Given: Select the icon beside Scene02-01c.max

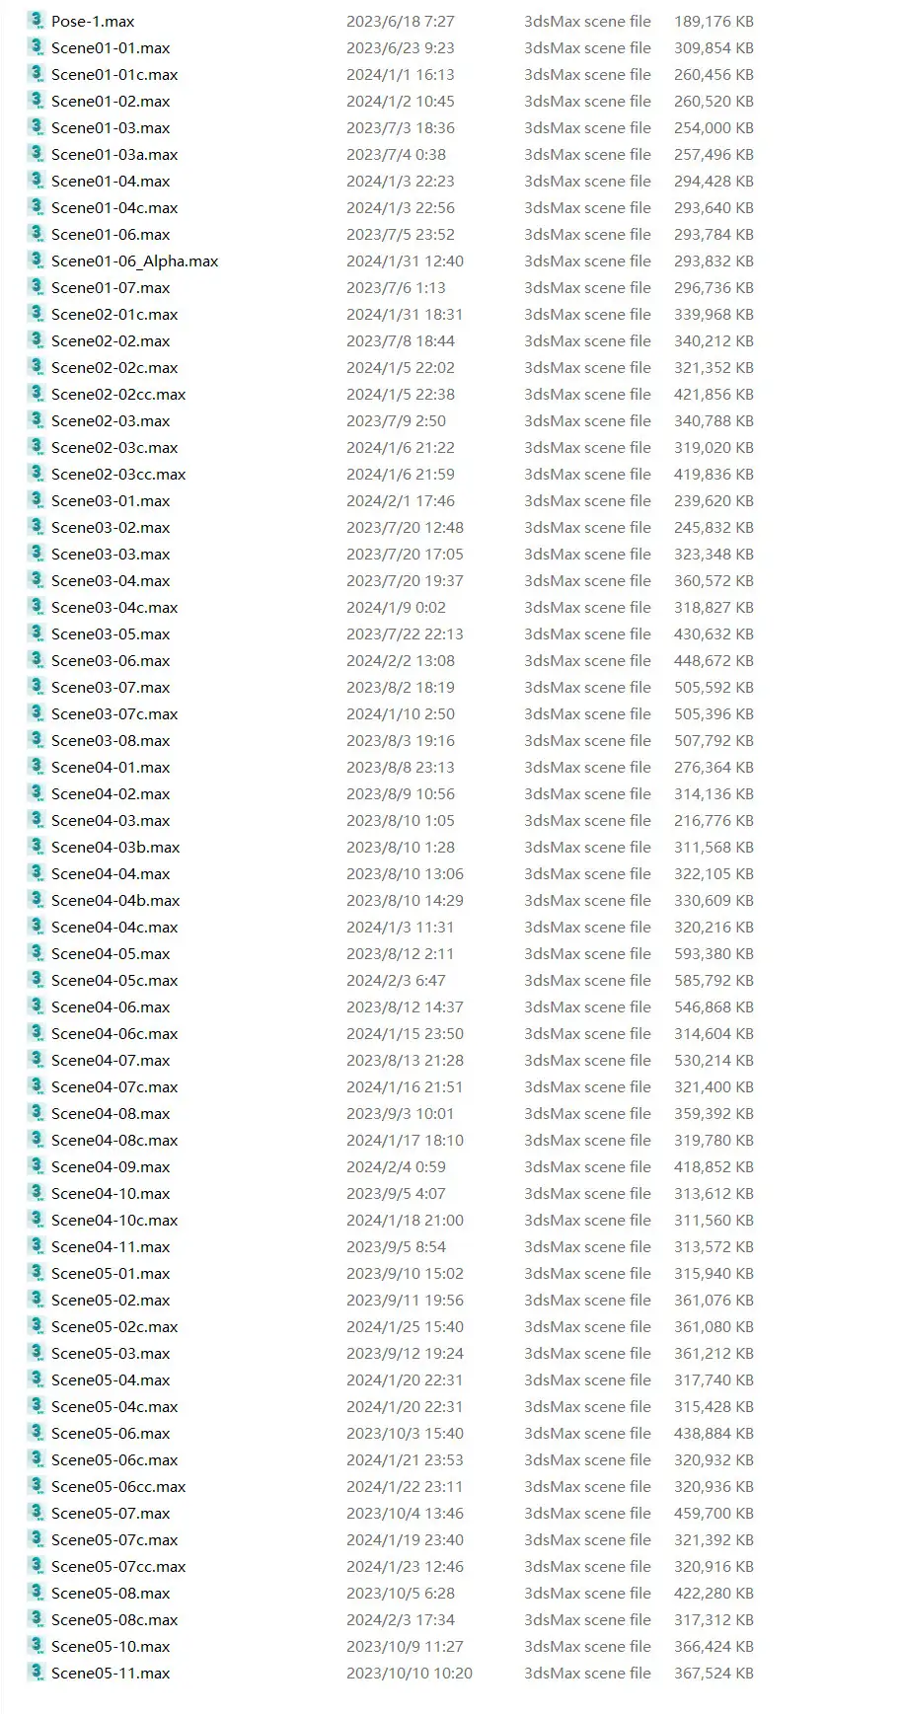Looking at the screenshot, I should click(37, 314).
